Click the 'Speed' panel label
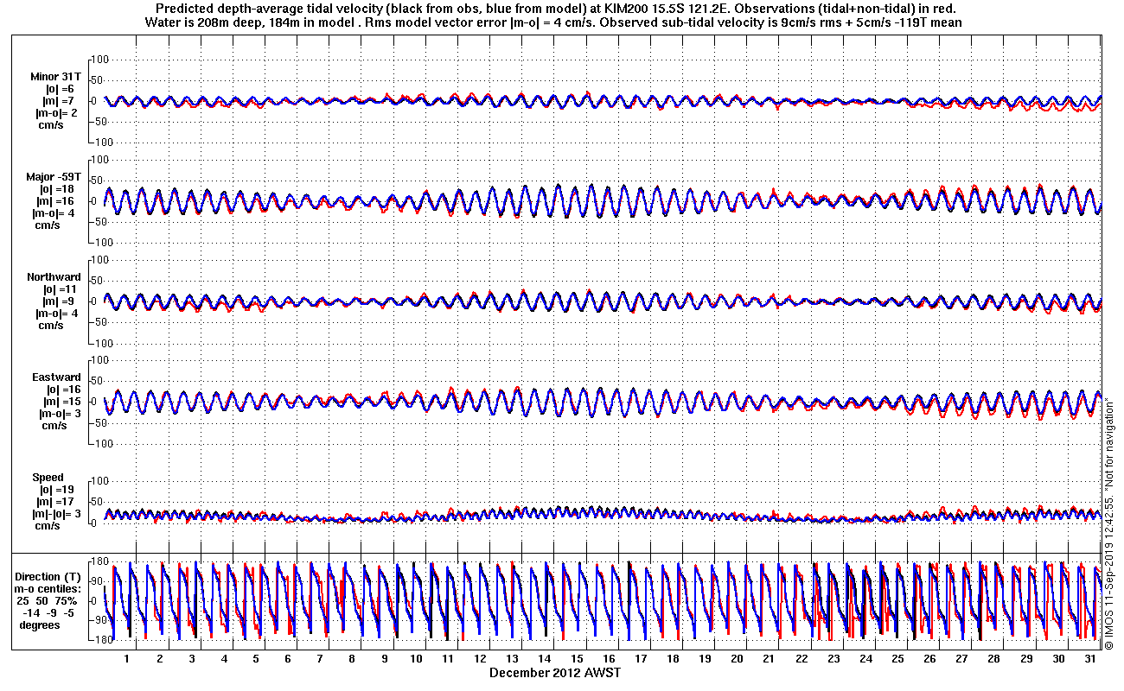This screenshot has width=1124, height=691. [x=48, y=478]
